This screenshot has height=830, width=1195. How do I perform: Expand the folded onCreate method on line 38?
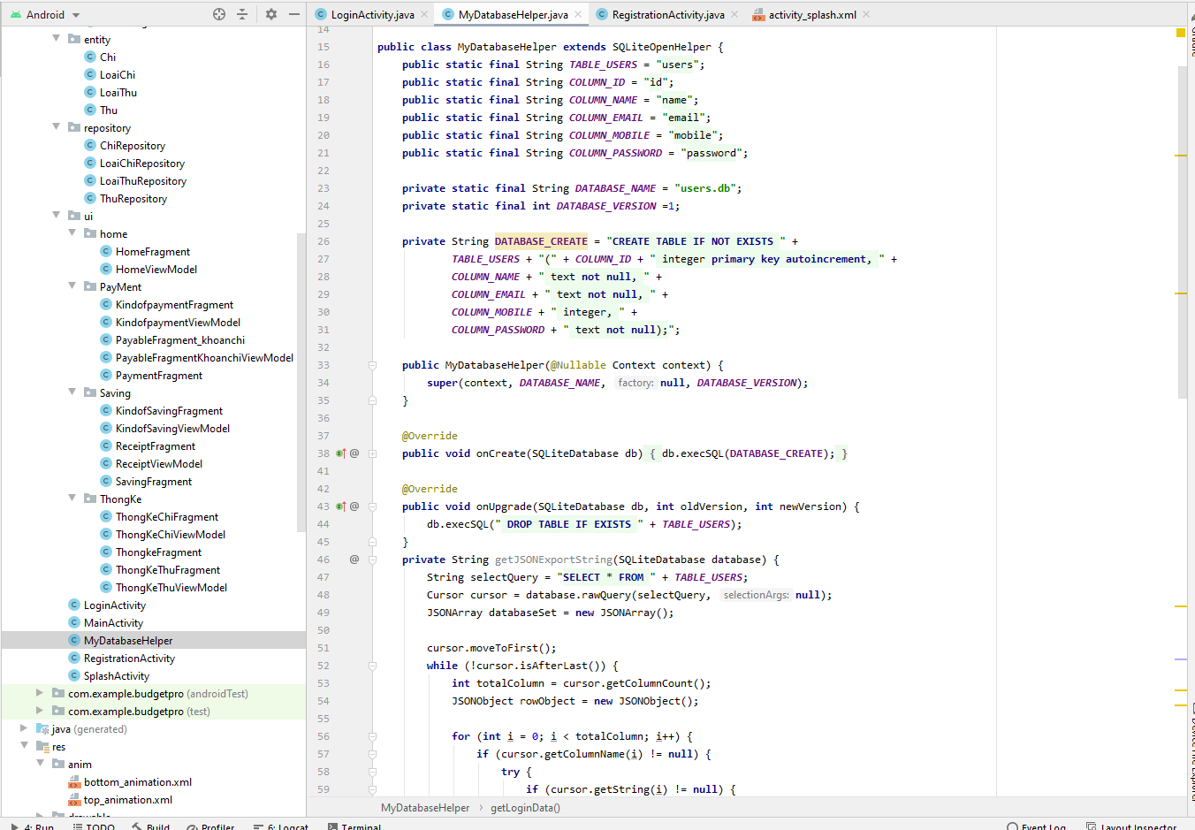pyautogui.click(x=372, y=453)
